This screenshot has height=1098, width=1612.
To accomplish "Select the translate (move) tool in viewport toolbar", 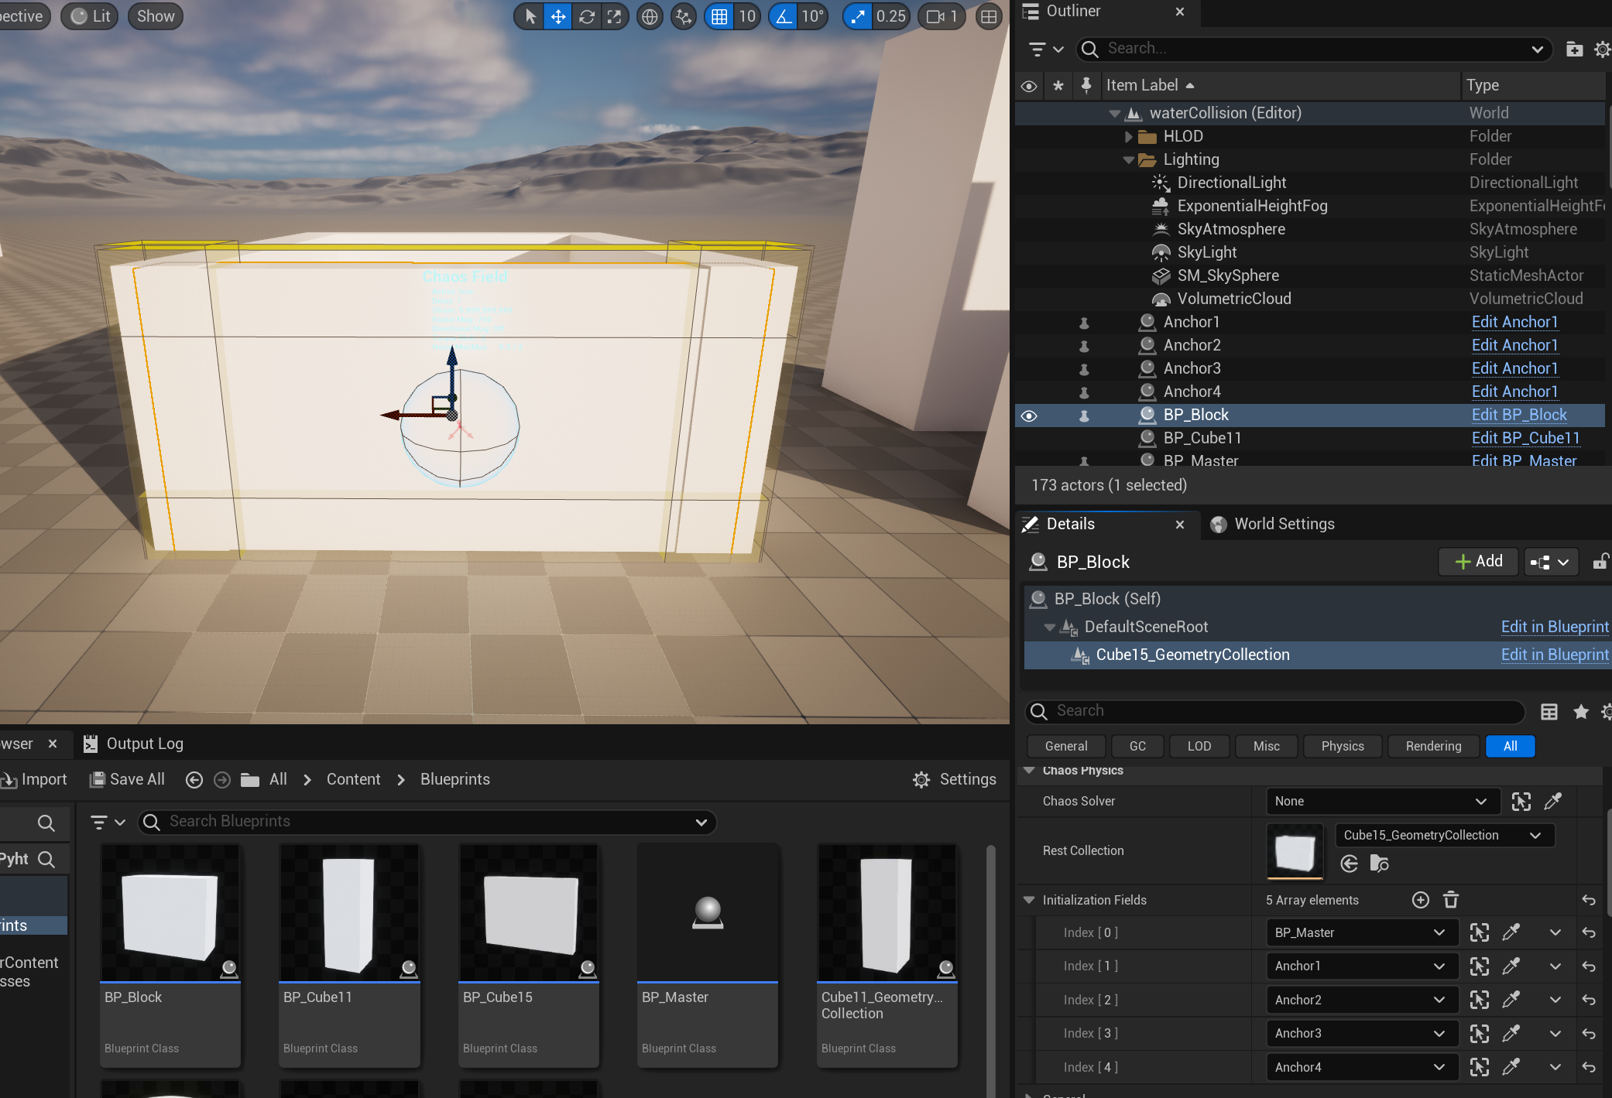I will [x=557, y=16].
